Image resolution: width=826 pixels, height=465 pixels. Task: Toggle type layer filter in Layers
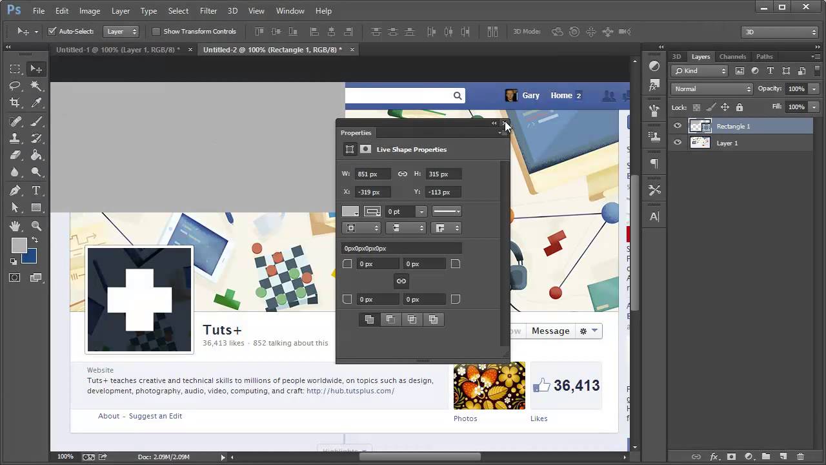[771, 71]
